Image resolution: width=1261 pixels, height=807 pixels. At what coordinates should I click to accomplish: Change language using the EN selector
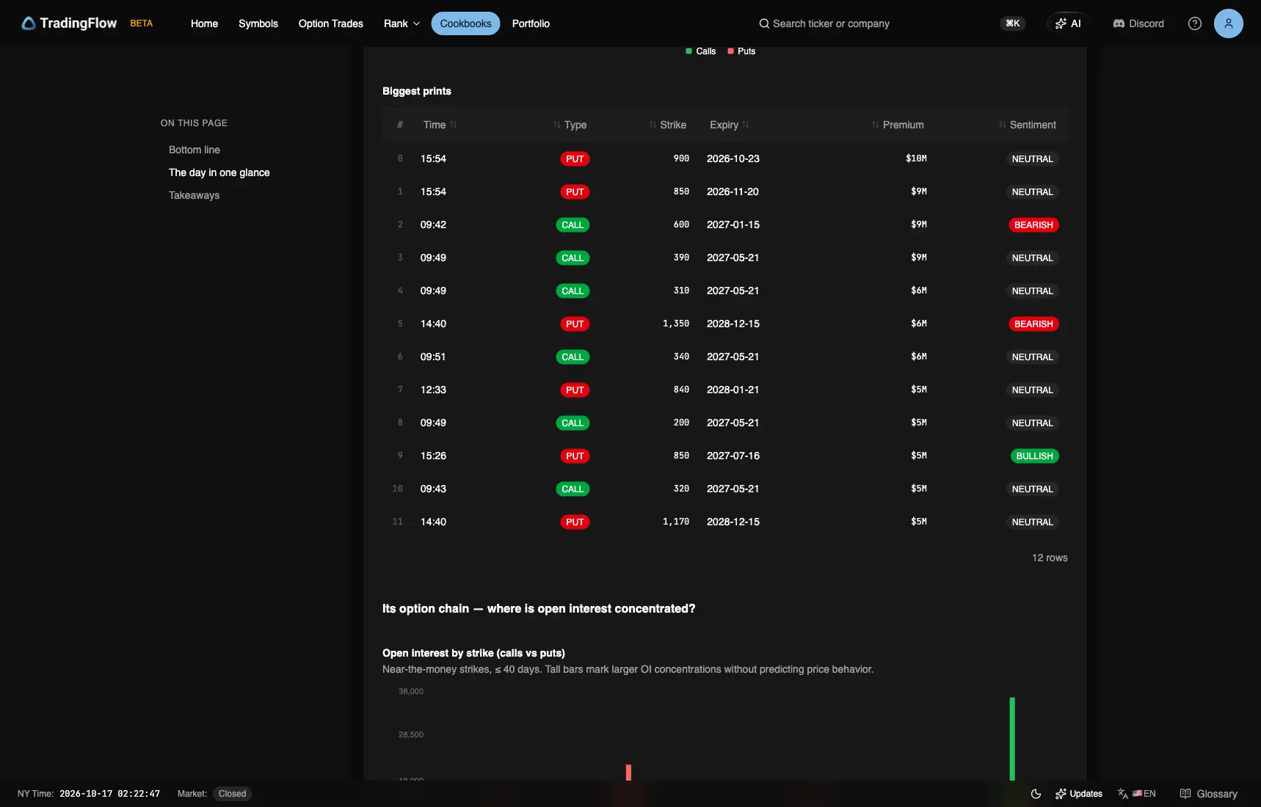[x=1137, y=794]
